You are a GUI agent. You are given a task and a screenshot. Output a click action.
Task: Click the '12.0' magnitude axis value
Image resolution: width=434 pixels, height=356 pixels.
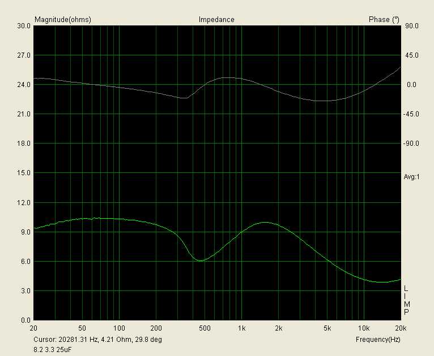(24, 203)
